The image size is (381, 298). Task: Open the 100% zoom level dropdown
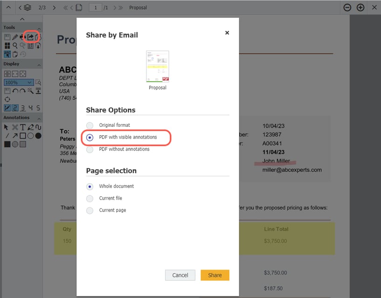click(18, 82)
